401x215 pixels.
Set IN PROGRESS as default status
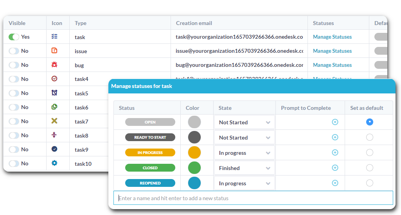[369, 152]
